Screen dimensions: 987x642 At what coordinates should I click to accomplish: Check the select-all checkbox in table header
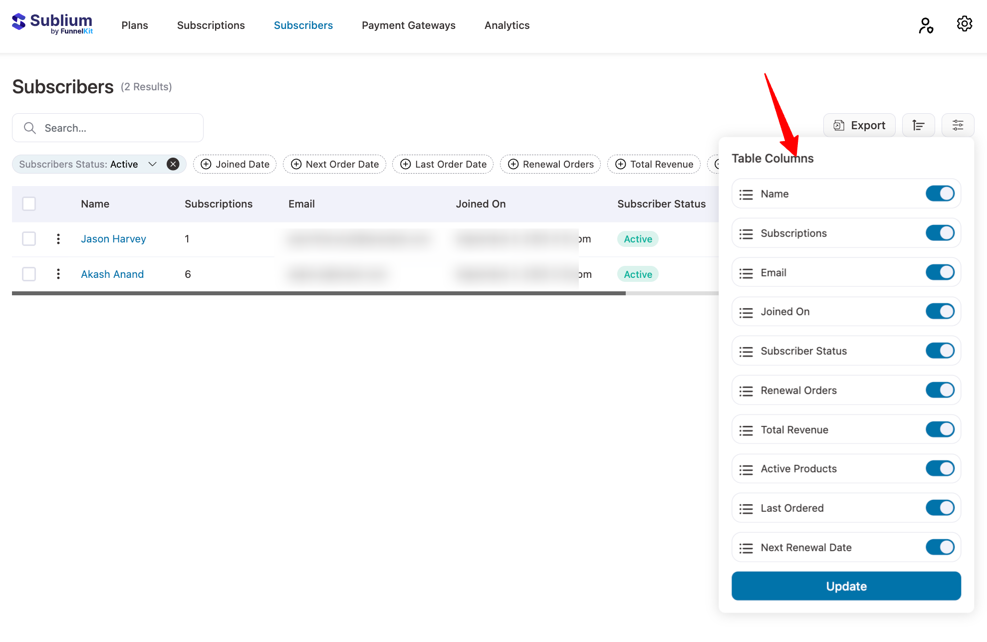pos(28,204)
